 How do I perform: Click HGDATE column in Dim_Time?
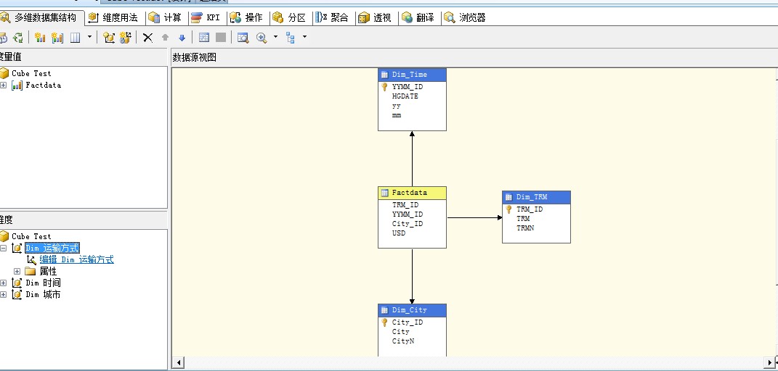coord(405,96)
